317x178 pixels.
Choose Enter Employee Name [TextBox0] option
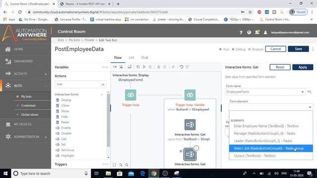click(271, 126)
